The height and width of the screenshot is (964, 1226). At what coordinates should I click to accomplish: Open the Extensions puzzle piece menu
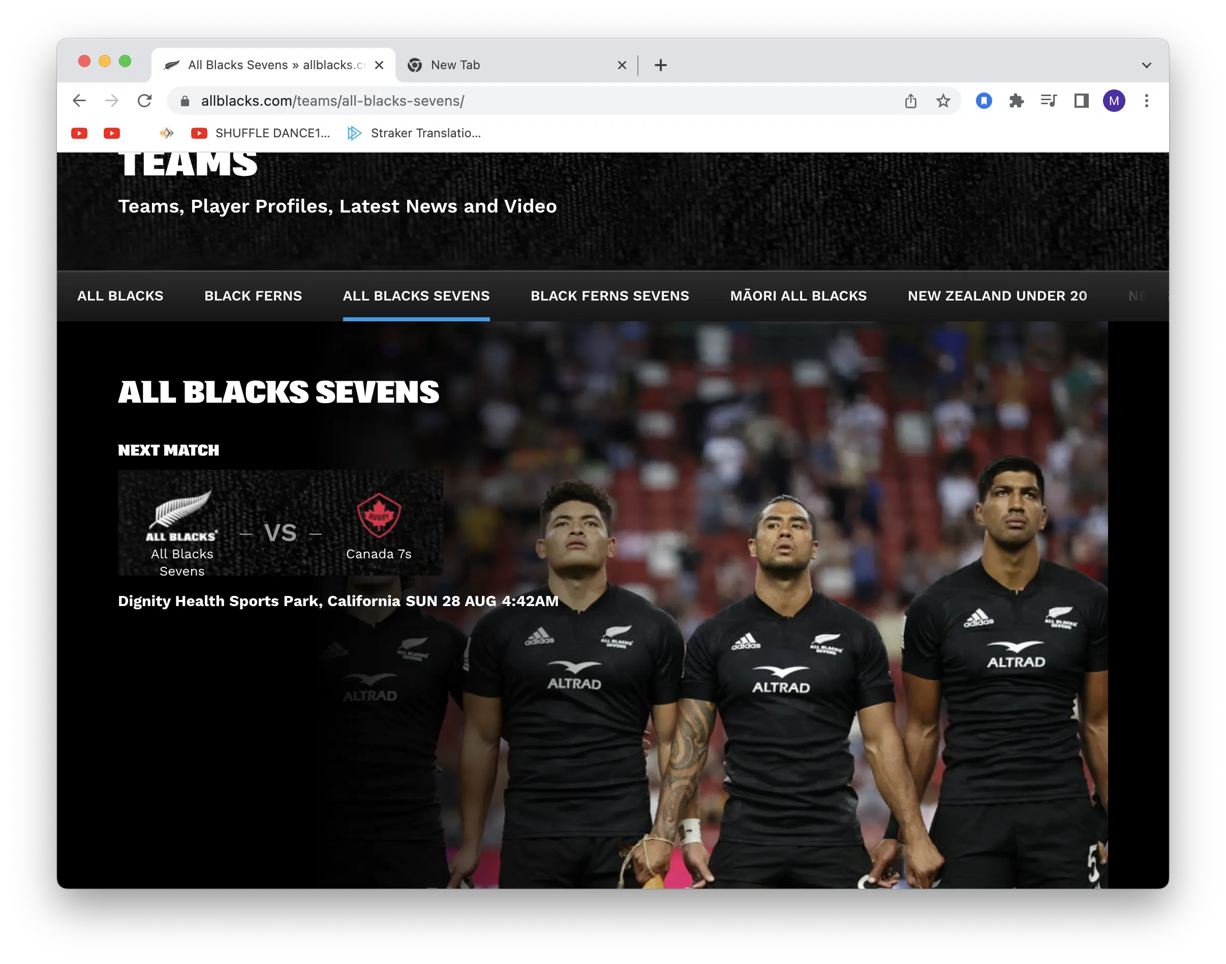(1016, 101)
